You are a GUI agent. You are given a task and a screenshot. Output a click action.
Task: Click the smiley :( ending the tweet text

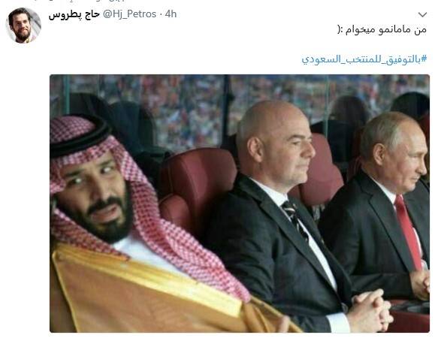340,29
